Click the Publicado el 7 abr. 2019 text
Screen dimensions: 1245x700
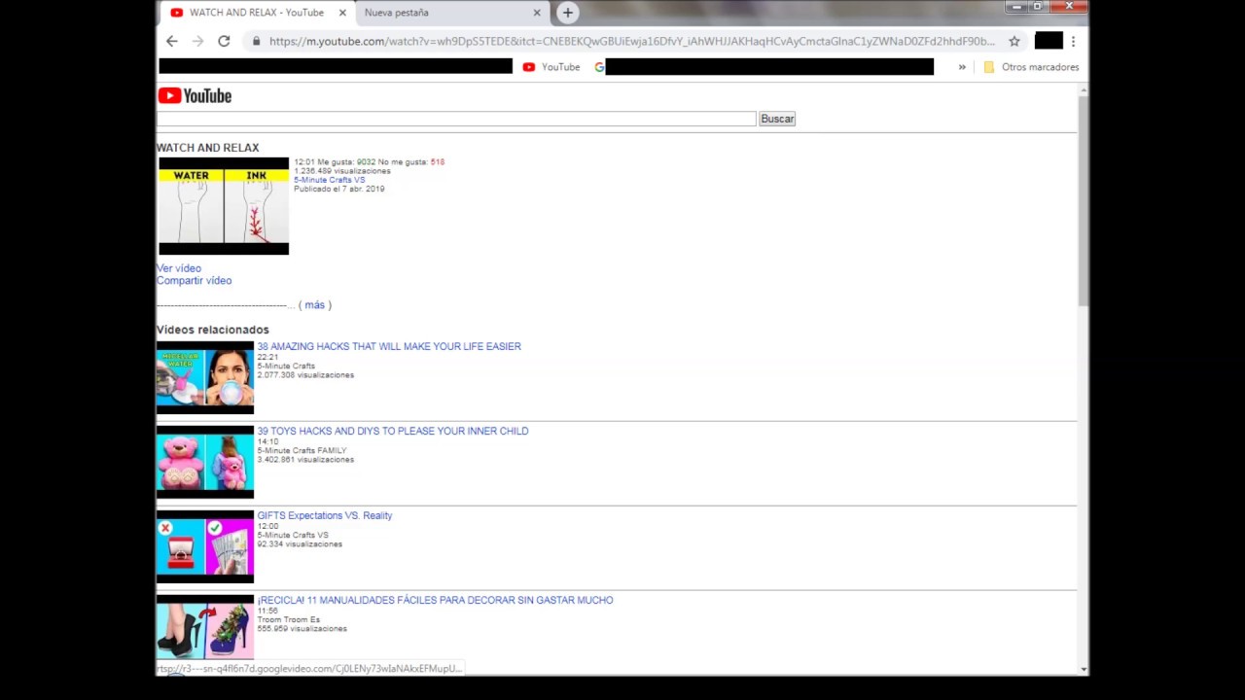pyautogui.click(x=339, y=189)
